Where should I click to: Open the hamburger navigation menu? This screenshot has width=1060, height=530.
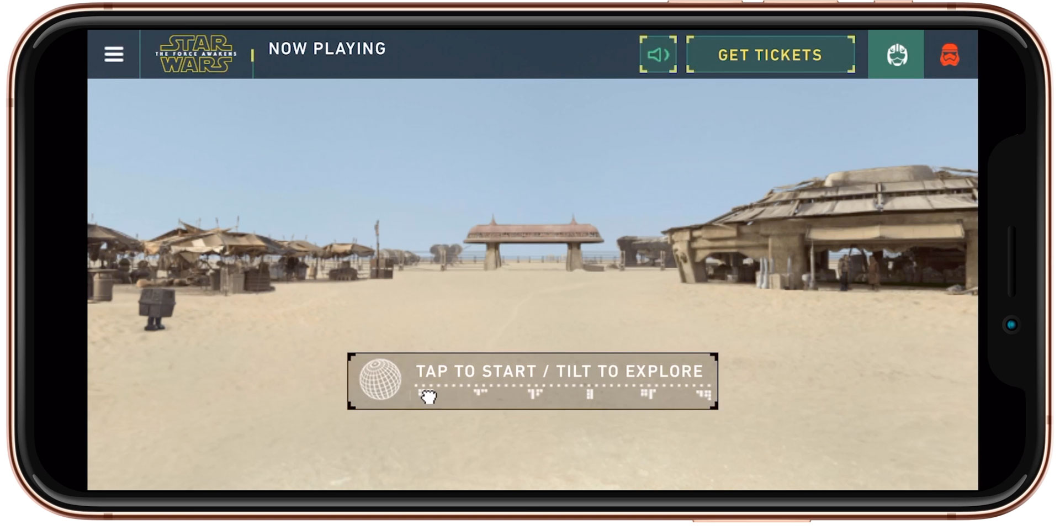click(x=114, y=55)
